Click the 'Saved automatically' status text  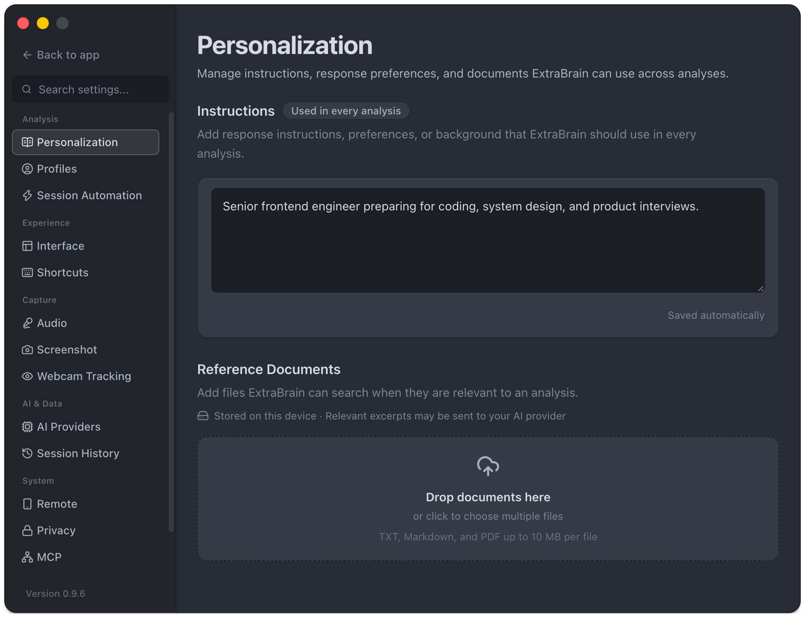(716, 315)
